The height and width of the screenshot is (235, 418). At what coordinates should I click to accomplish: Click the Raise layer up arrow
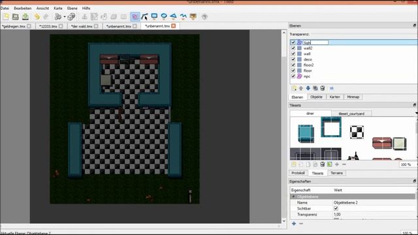coord(301,88)
